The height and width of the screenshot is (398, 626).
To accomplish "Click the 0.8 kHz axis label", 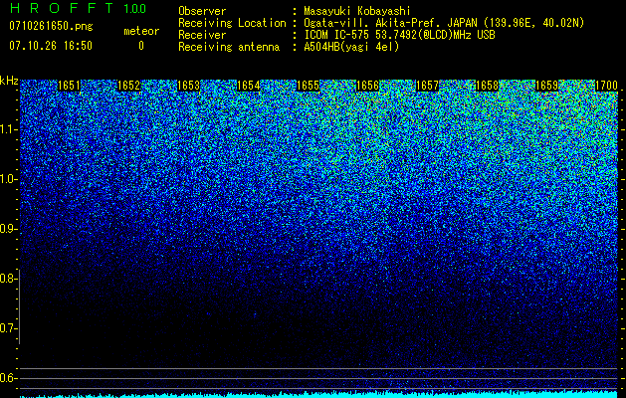I will pyautogui.click(x=8, y=279).
